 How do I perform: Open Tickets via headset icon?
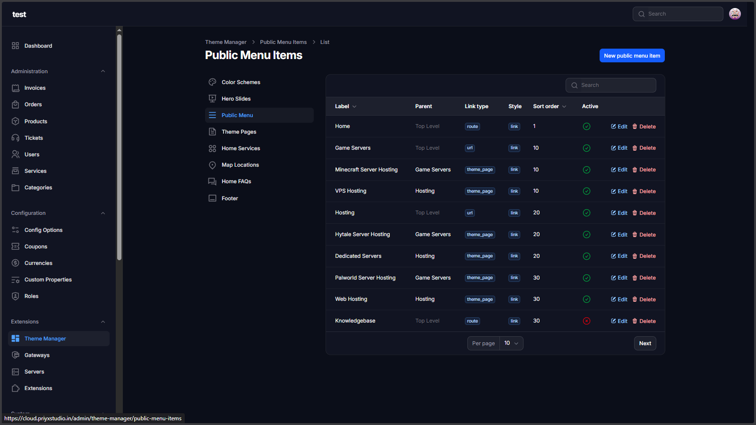pyautogui.click(x=16, y=138)
